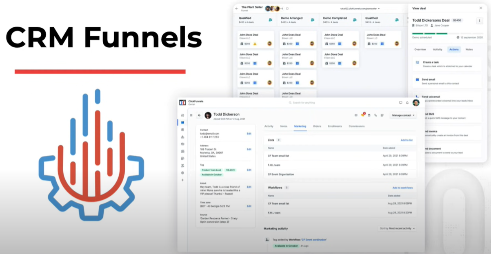Click the phone call icon on contact toolbar
The width and height of the screenshot is (491, 254).
coord(375,115)
